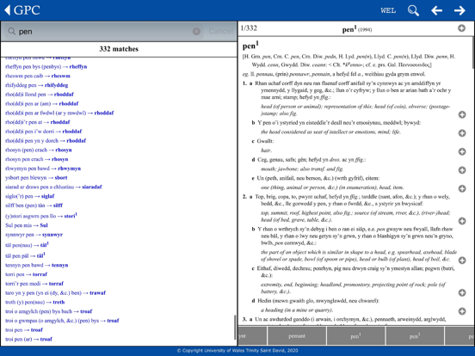The width and height of the screenshot is (475, 356).
Task: Open the search magnifier in the header
Action: 413,10
